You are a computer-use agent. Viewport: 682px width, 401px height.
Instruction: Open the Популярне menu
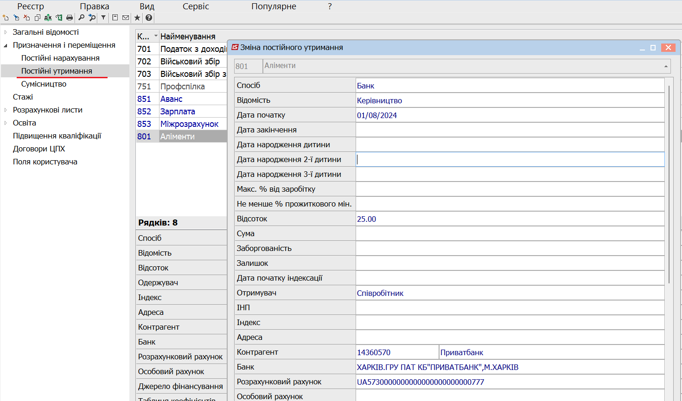274,6
